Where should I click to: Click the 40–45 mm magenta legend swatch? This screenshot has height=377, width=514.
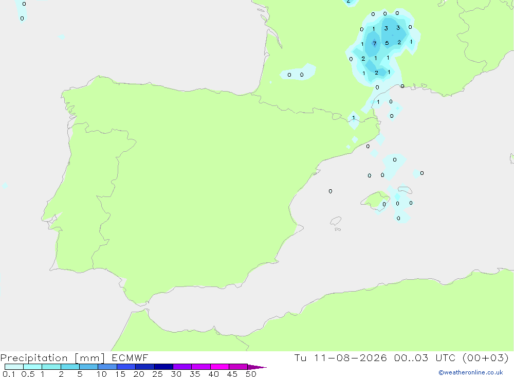219,367
